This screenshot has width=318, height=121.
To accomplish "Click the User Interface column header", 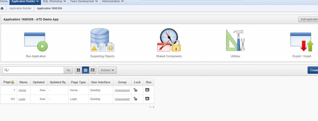I will [101, 82].
